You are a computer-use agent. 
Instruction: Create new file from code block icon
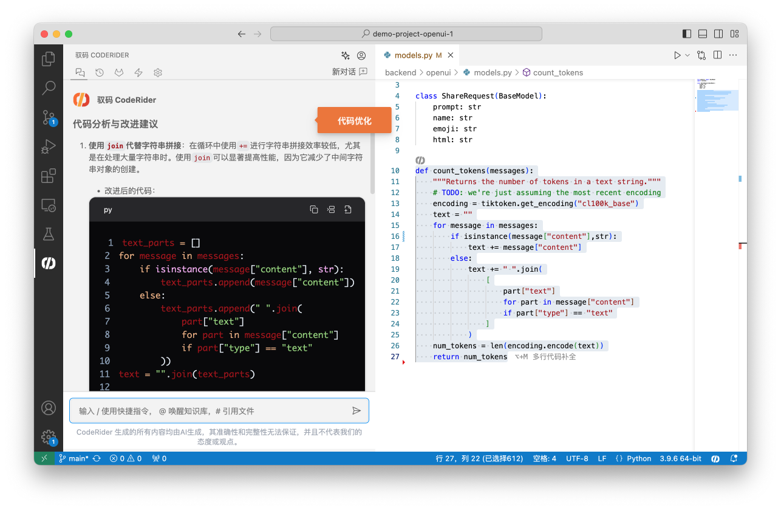coord(348,210)
